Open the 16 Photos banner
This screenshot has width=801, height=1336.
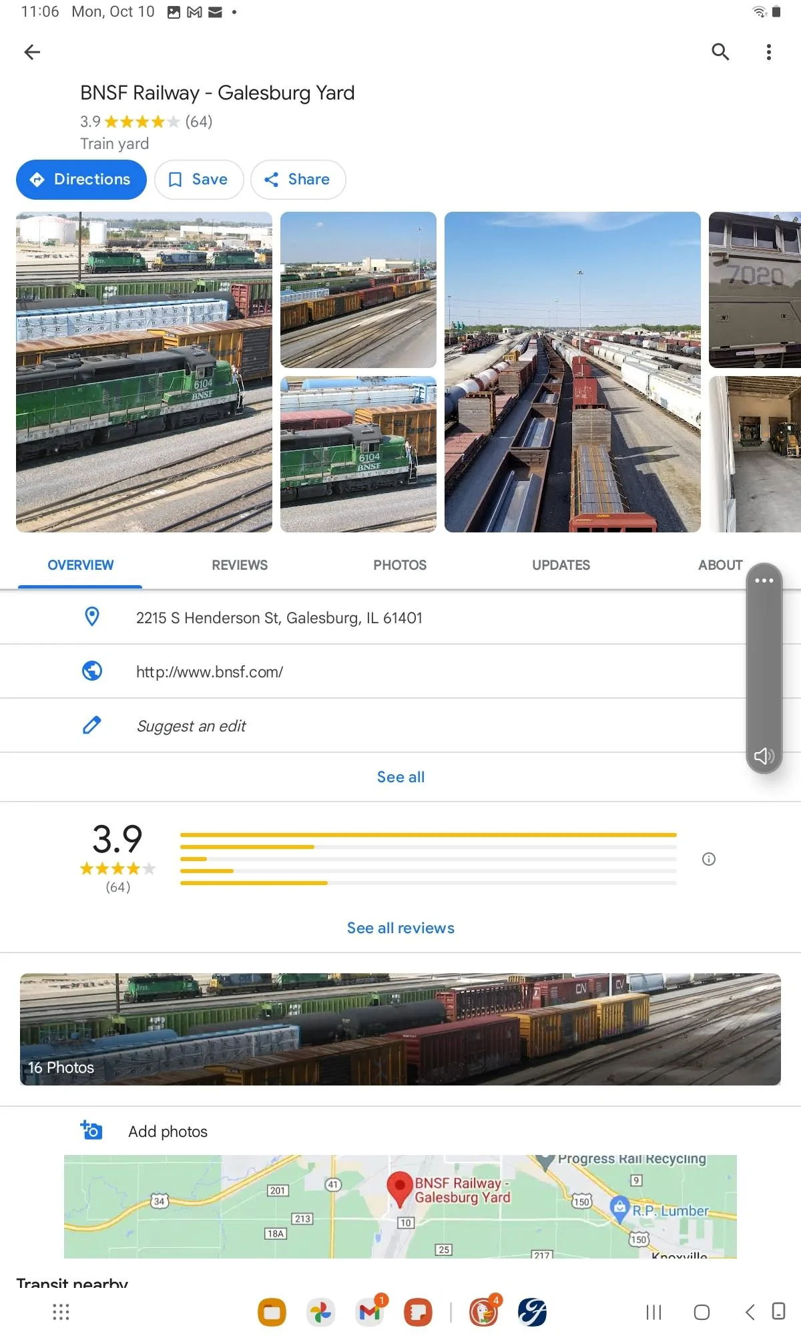click(x=400, y=1029)
